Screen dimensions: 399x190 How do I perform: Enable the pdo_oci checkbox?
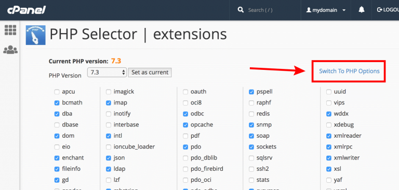[x=185, y=180]
